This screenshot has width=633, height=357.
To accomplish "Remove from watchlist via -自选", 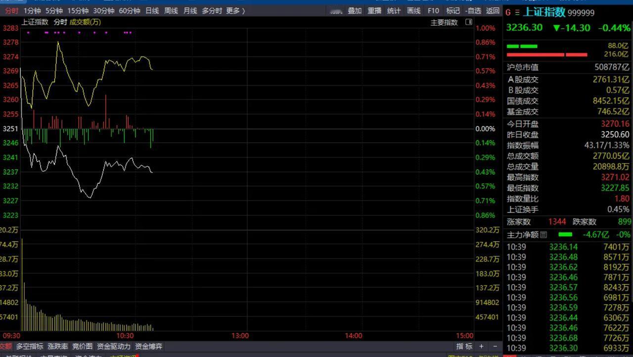I will 473,10.
